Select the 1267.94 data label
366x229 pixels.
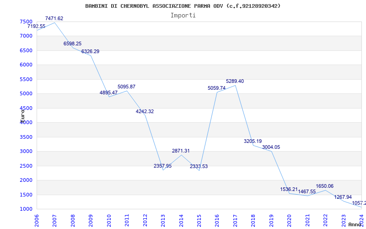click(343, 197)
